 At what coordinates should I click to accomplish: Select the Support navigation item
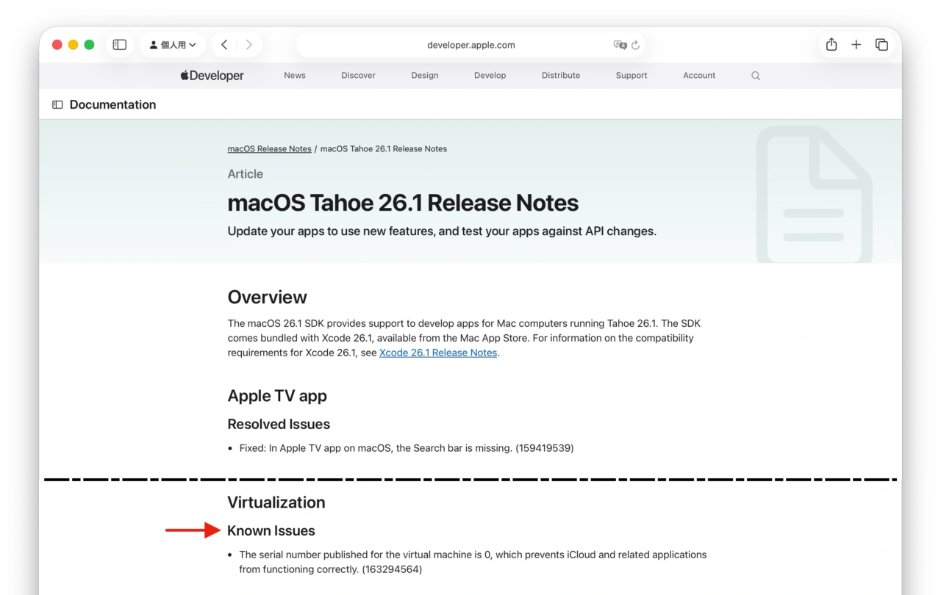[631, 75]
